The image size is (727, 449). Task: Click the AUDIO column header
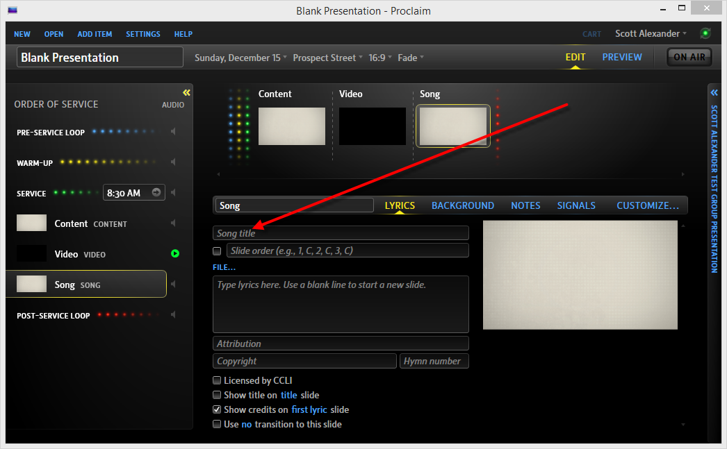coord(173,105)
